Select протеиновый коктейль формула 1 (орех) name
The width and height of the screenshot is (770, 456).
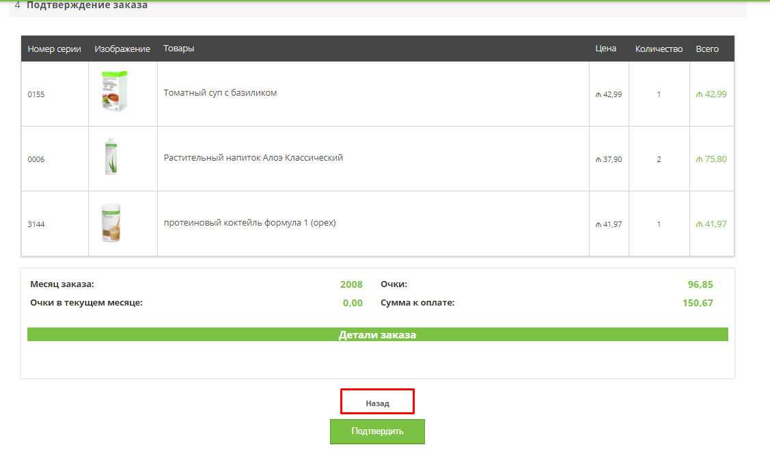249,223
